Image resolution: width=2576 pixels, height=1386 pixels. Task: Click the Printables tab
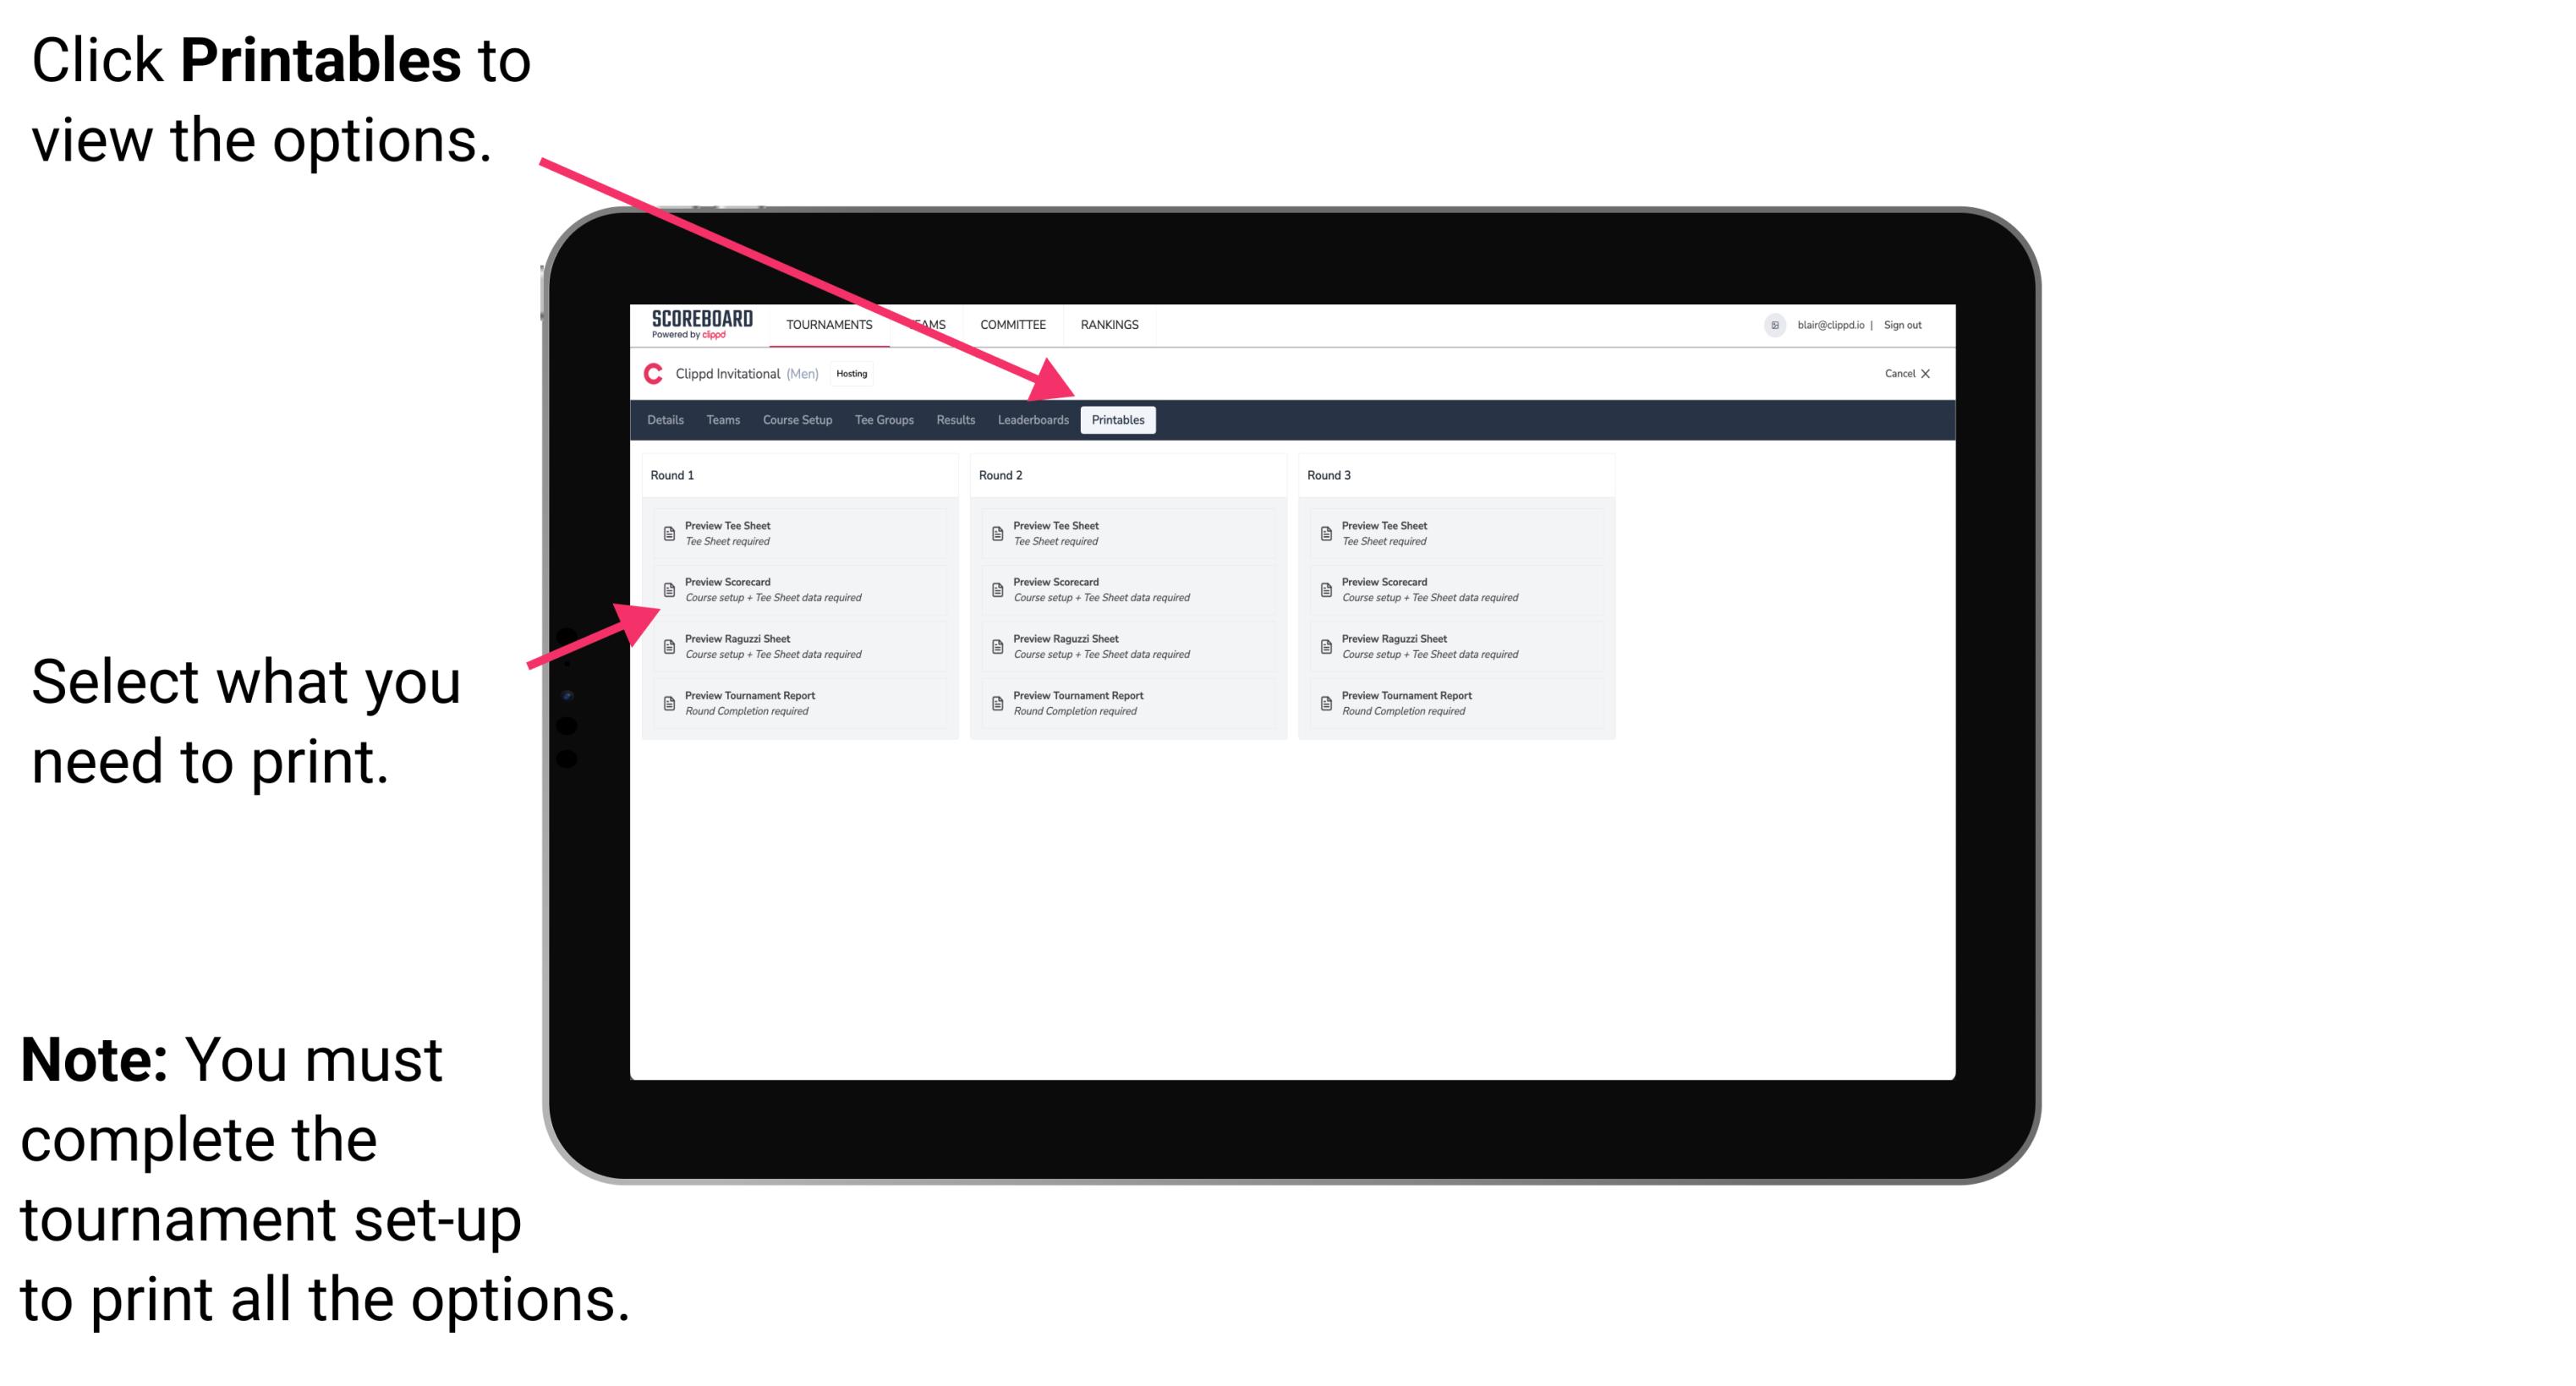click(1116, 419)
